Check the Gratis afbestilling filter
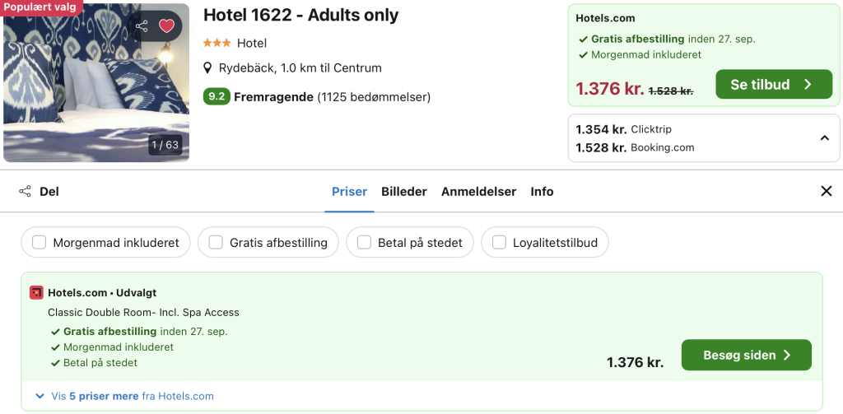The width and height of the screenshot is (843, 414). point(216,243)
